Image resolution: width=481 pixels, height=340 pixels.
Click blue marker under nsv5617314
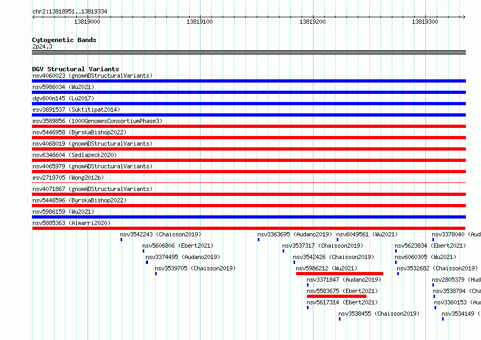[x=308, y=308]
